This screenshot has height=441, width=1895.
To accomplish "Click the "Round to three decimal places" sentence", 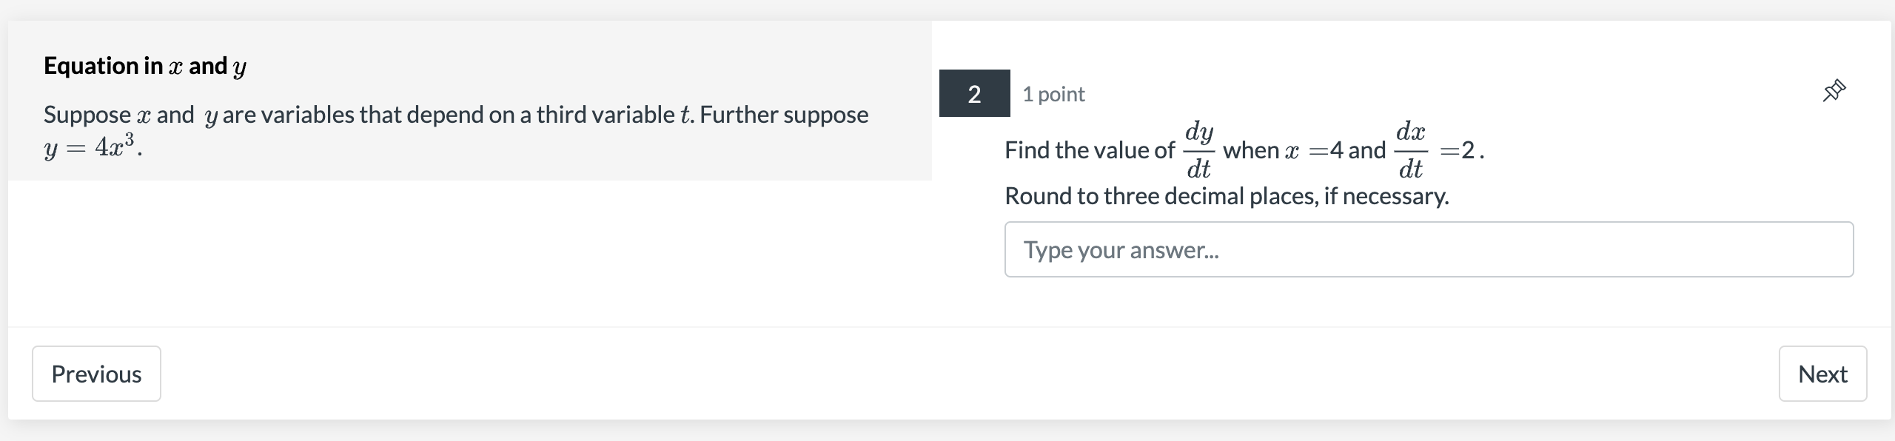I will point(1227,196).
